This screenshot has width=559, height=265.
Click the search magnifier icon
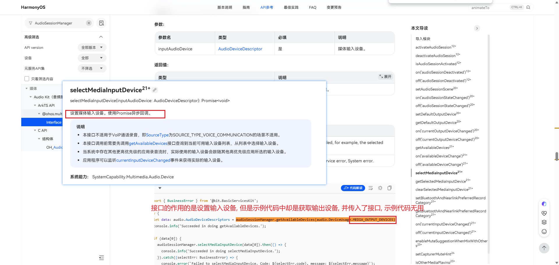click(528, 7)
